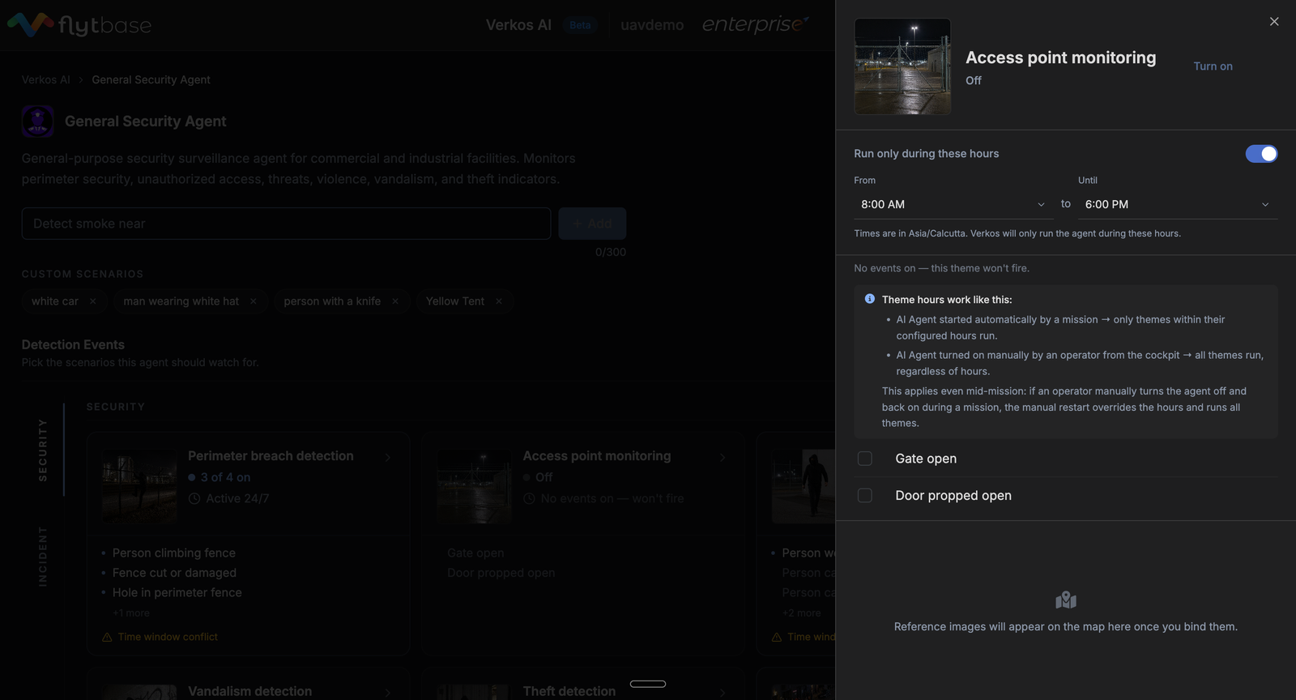This screenshot has width=1296, height=700.
Task: Close the Access point monitoring side panel
Action: click(x=1274, y=22)
